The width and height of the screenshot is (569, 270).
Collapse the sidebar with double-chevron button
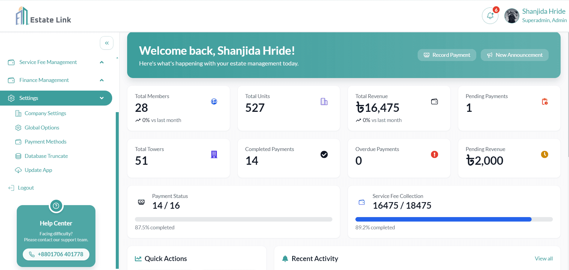[x=107, y=43]
